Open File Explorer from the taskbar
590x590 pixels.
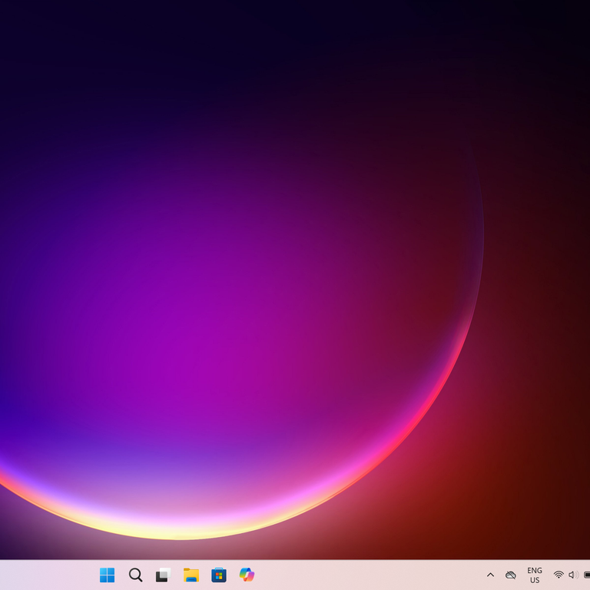click(x=191, y=575)
